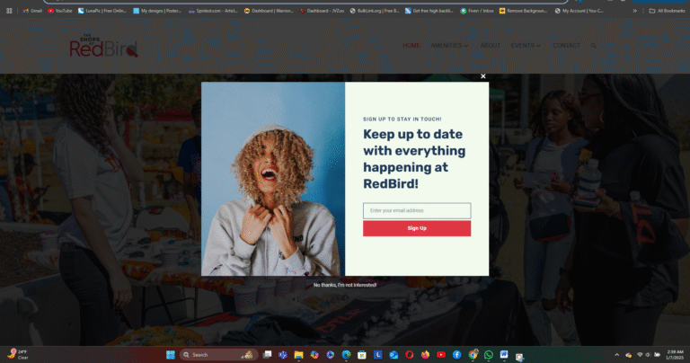Viewport: 690px width, 363px height.
Task: Launch Microsoft Edge from the taskbar
Action: [346, 355]
